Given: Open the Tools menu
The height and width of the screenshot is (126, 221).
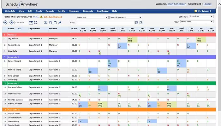Looking at the screenshot, I should pyautogui.click(x=39, y=11).
